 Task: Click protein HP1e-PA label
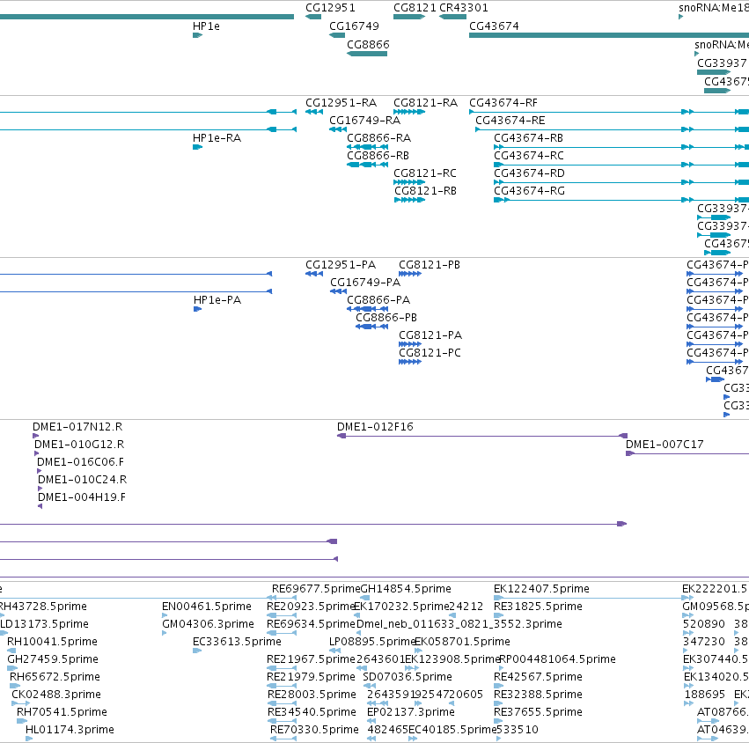tap(217, 300)
